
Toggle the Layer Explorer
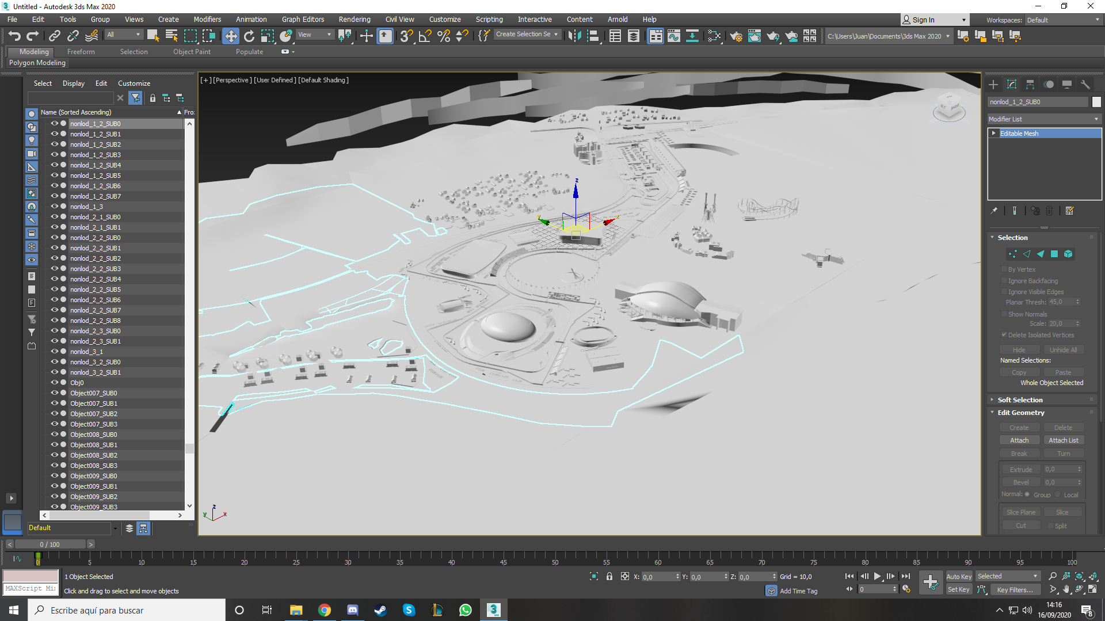pos(633,36)
